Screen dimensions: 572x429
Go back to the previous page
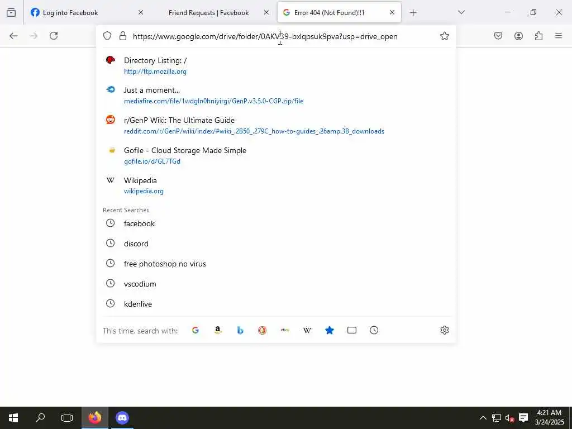[x=13, y=36]
